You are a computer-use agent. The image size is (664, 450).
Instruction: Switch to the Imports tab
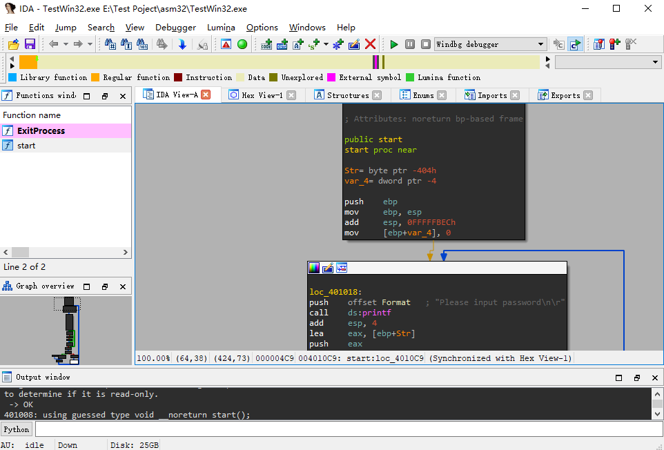coord(491,95)
